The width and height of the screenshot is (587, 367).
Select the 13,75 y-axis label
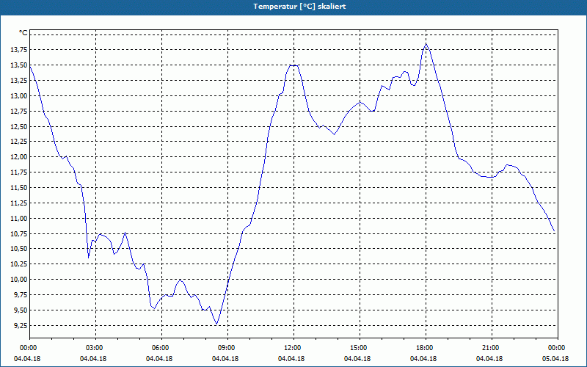20,50
